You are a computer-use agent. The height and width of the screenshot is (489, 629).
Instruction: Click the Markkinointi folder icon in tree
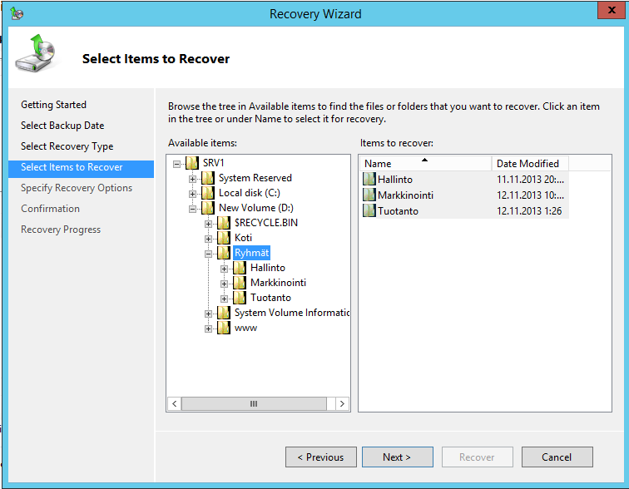tap(240, 283)
